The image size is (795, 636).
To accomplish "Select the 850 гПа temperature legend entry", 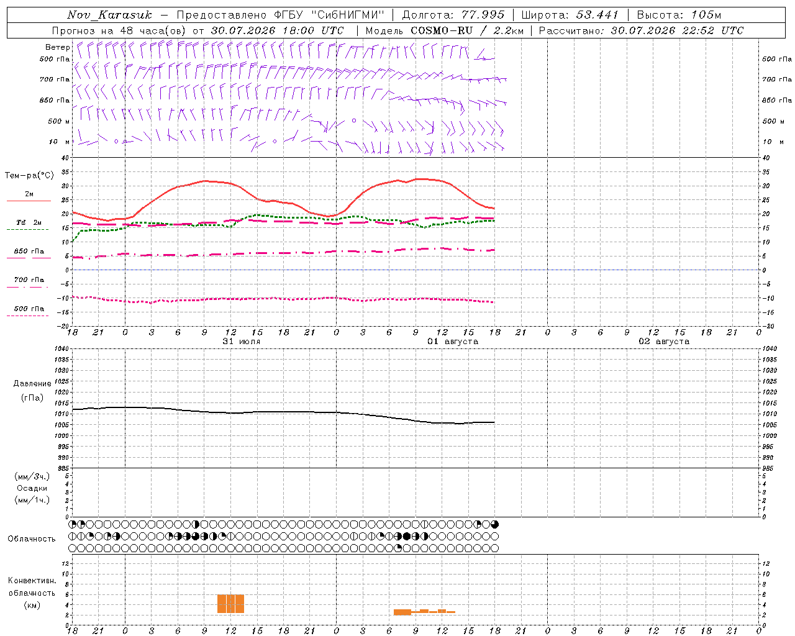I will (29, 254).
